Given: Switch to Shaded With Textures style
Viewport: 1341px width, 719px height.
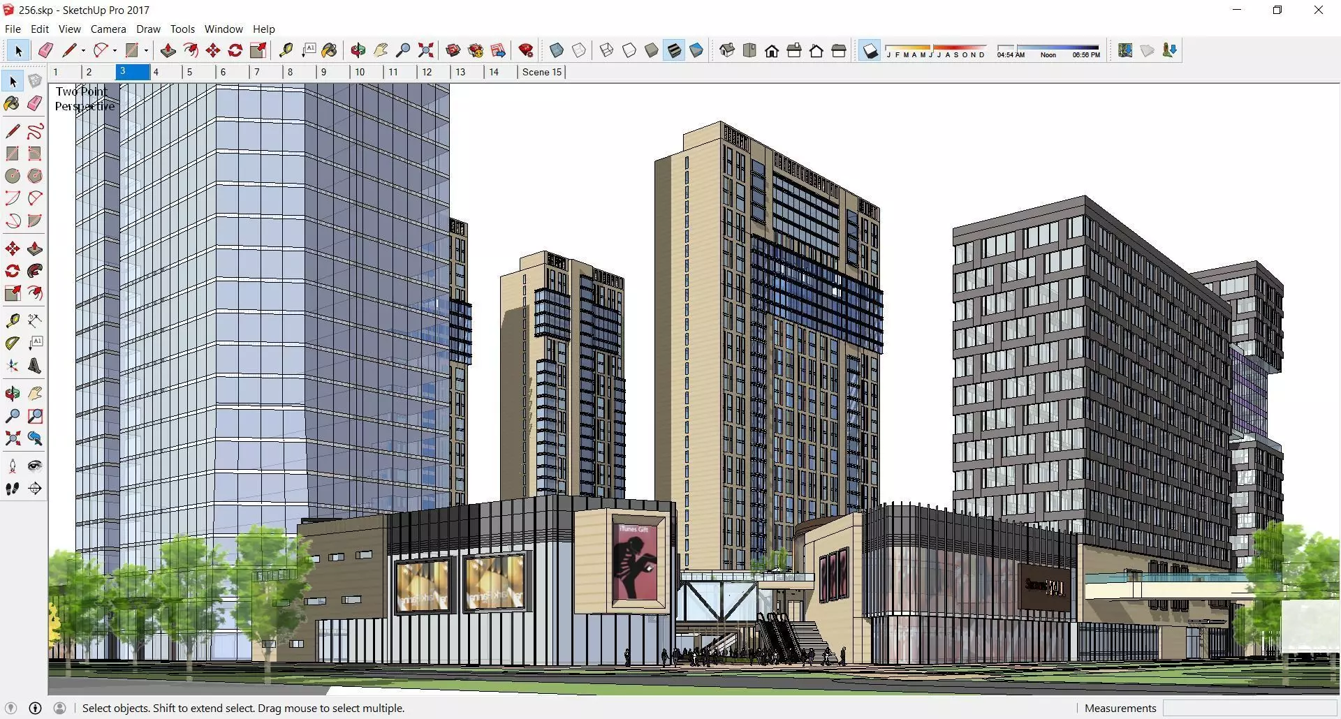Looking at the screenshot, I should click(674, 50).
